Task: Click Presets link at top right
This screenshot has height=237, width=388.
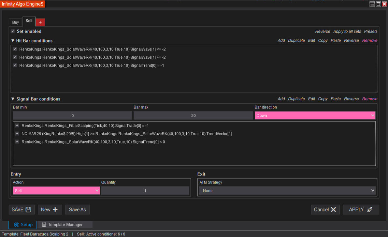Action: point(370,32)
